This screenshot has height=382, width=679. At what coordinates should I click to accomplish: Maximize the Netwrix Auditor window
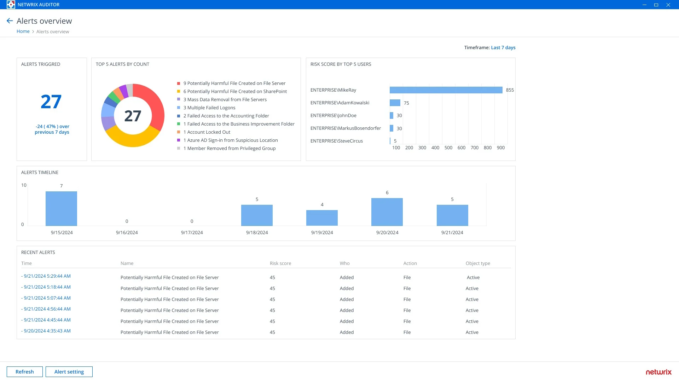[x=656, y=5]
